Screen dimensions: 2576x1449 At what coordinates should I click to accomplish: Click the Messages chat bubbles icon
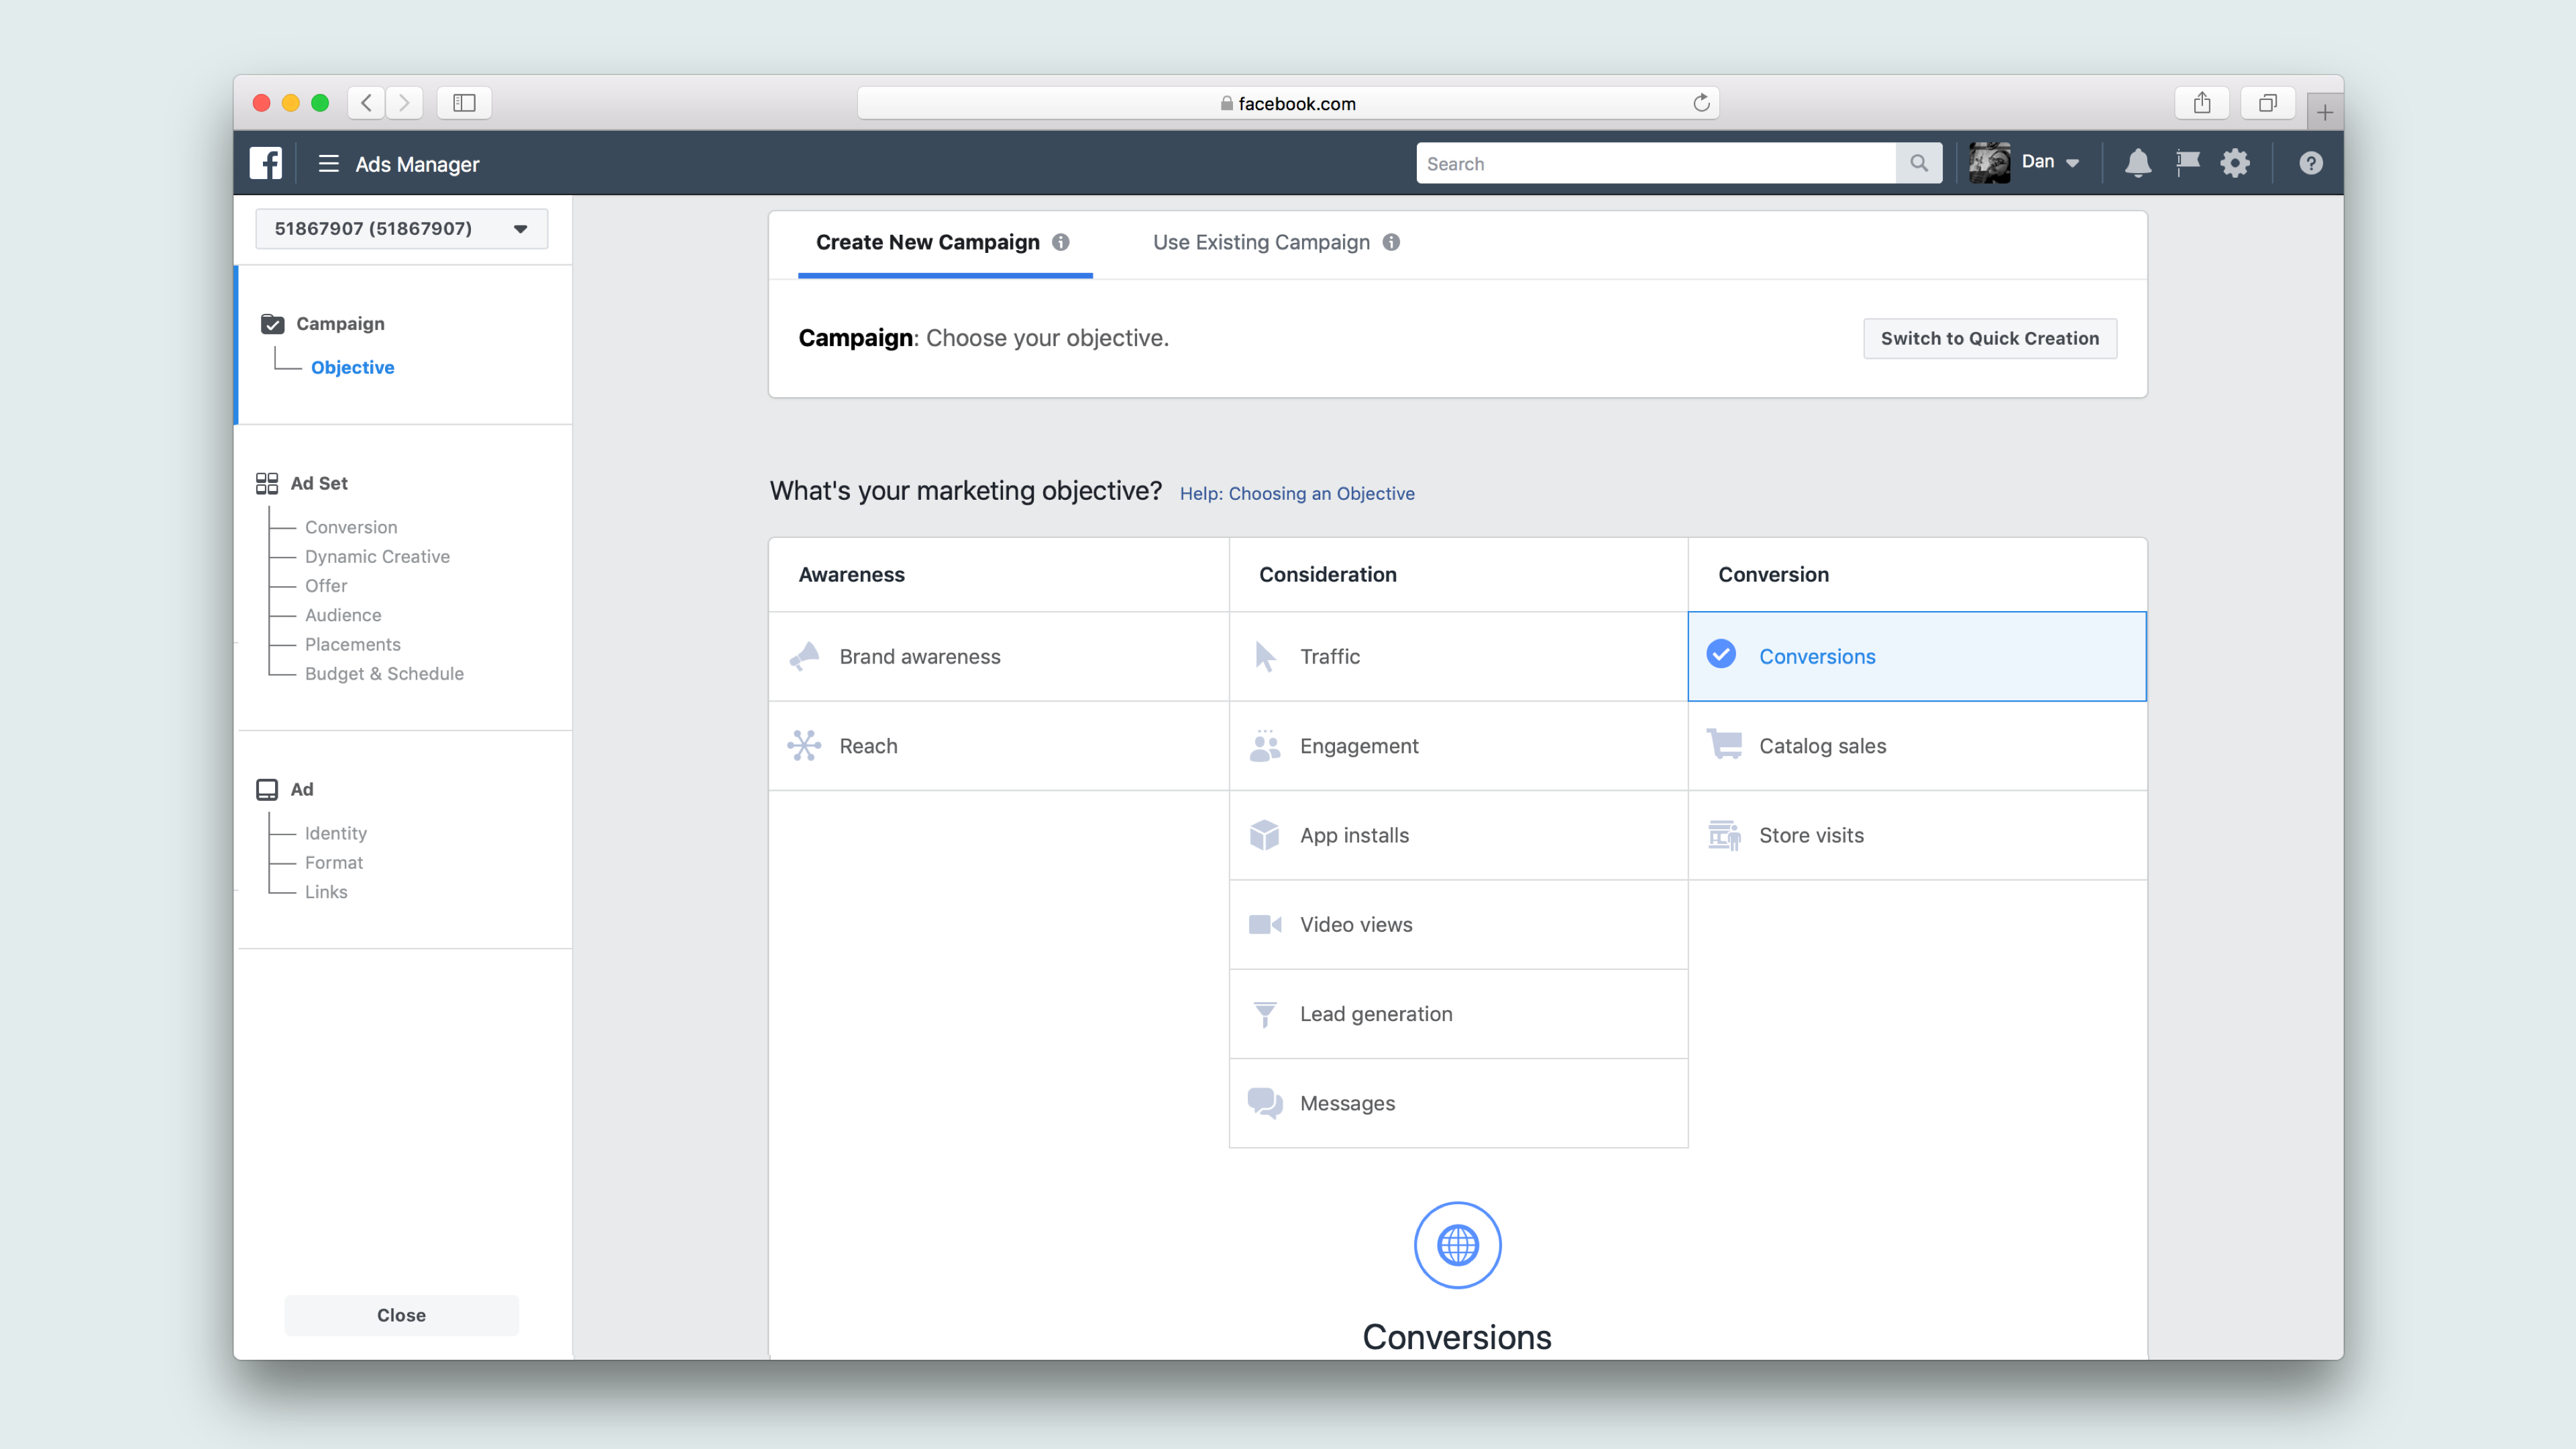[x=1265, y=1103]
